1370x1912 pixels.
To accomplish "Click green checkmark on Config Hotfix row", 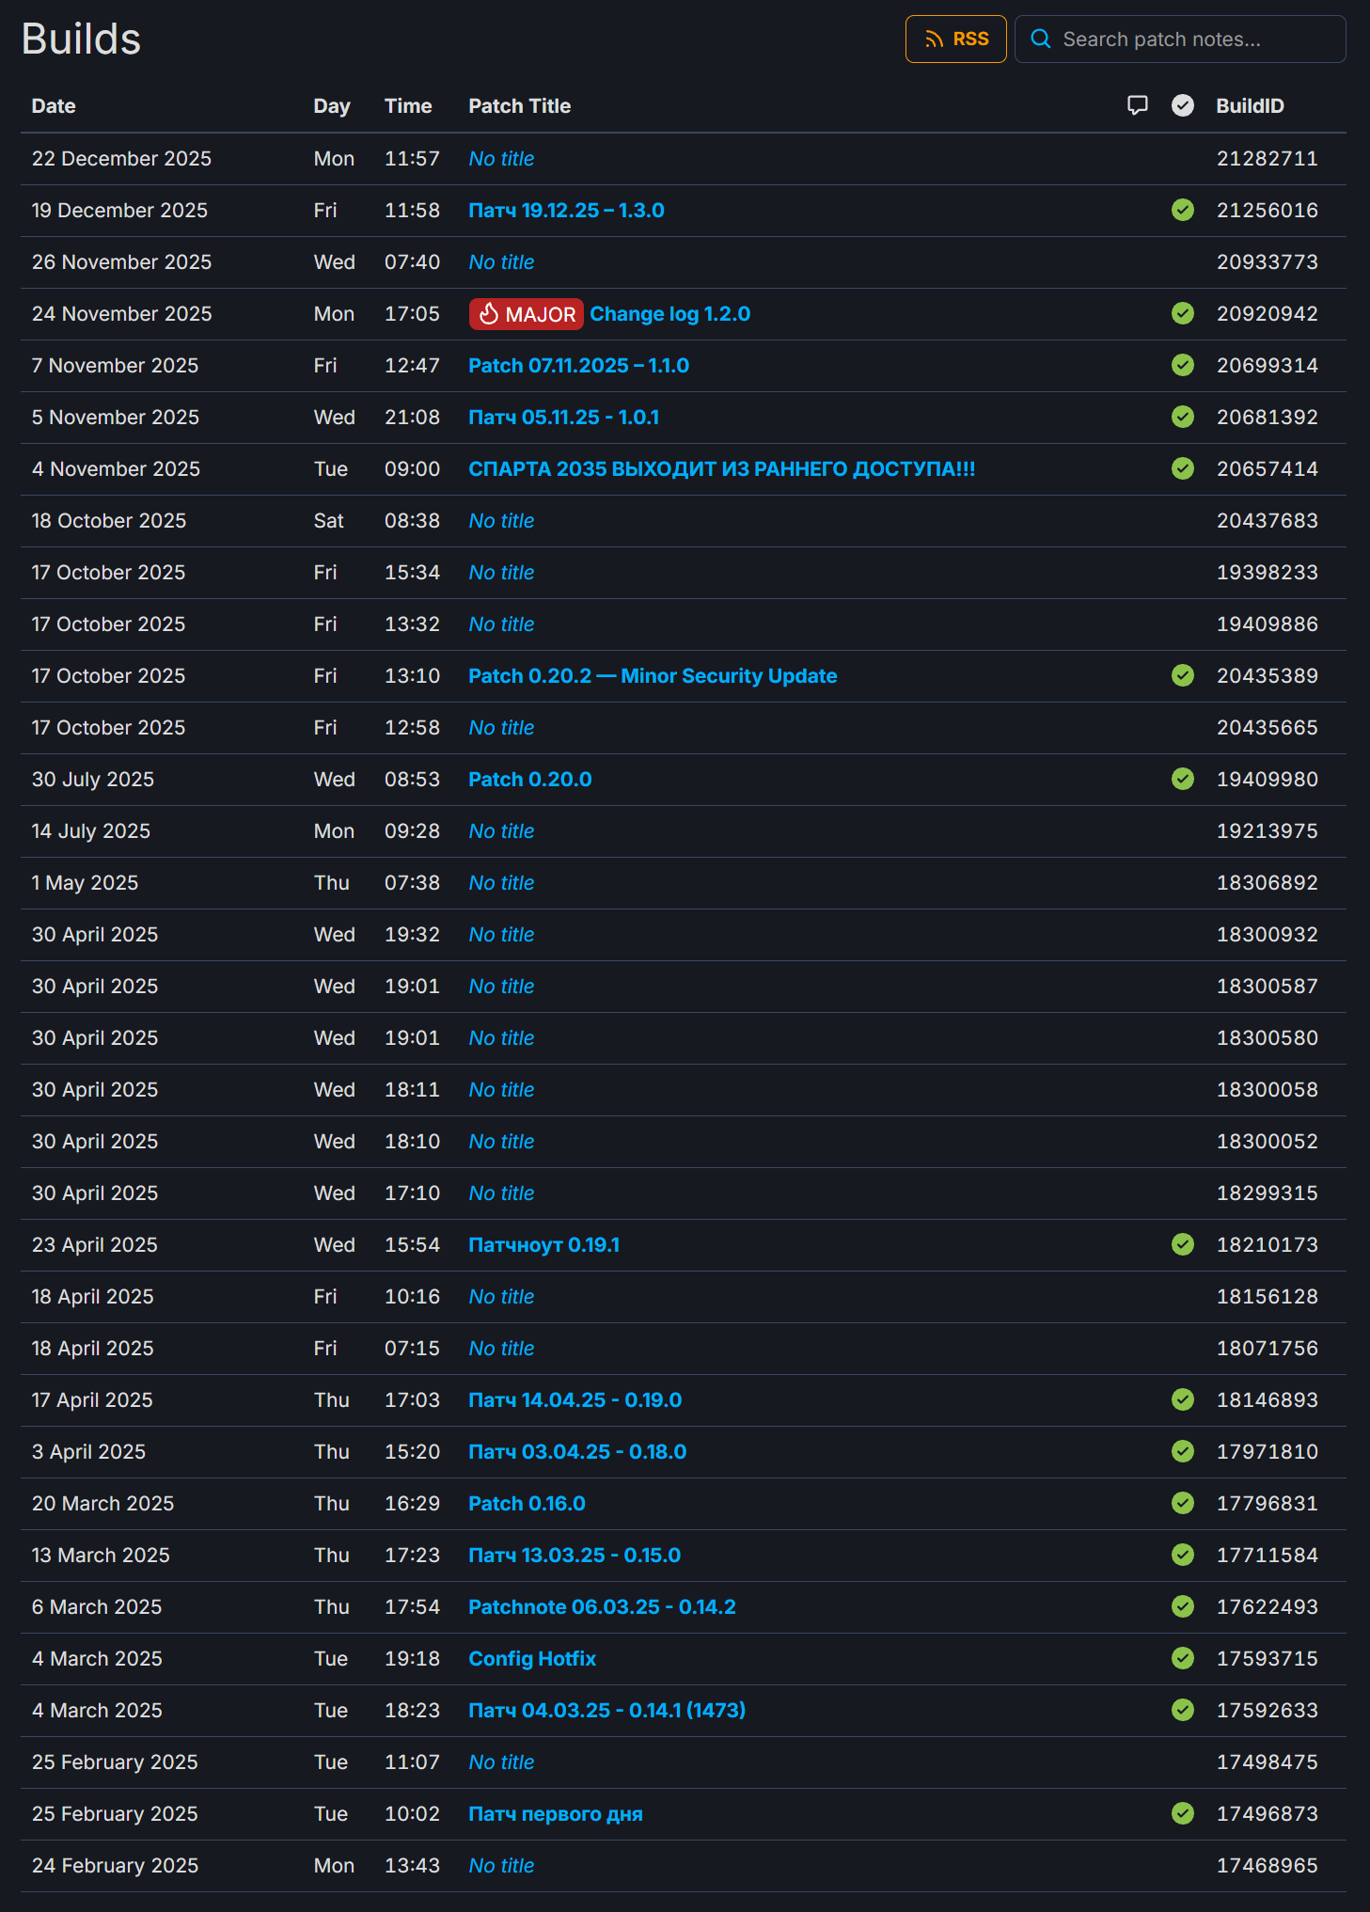I will tap(1182, 1658).
